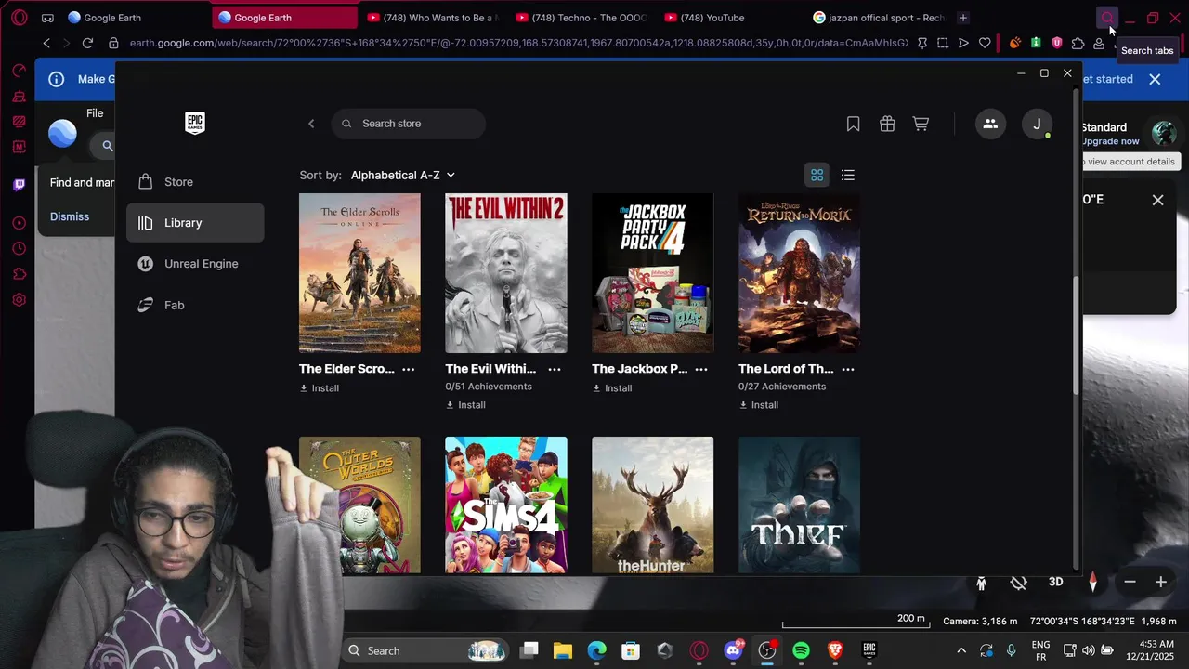The image size is (1189, 669).
Task: Open The Sims 4 cover
Action: 506,505
